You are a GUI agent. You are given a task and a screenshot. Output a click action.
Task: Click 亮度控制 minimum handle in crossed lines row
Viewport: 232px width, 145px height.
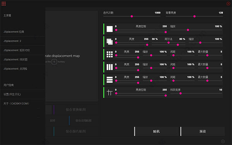116,93
